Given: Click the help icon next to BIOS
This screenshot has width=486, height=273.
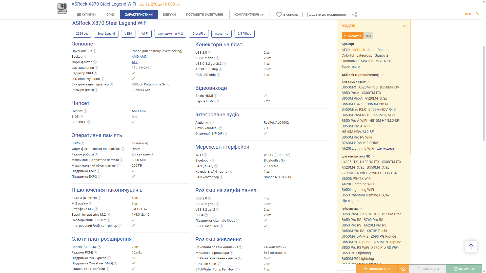Looking at the screenshot, I should 81,117.
